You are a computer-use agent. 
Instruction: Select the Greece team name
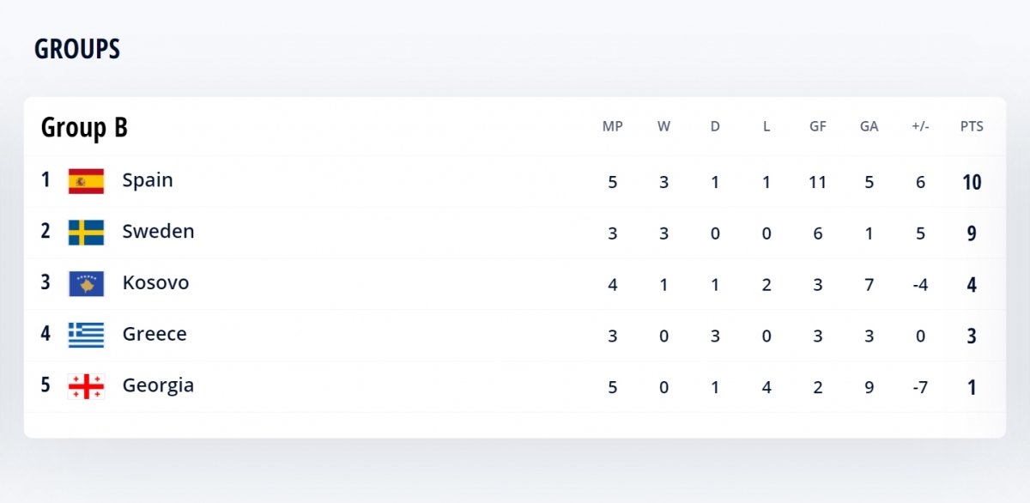(154, 335)
